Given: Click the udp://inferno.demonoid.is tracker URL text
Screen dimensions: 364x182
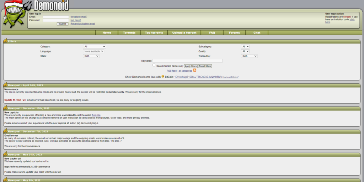Looking at the screenshot, I should click(27, 167).
